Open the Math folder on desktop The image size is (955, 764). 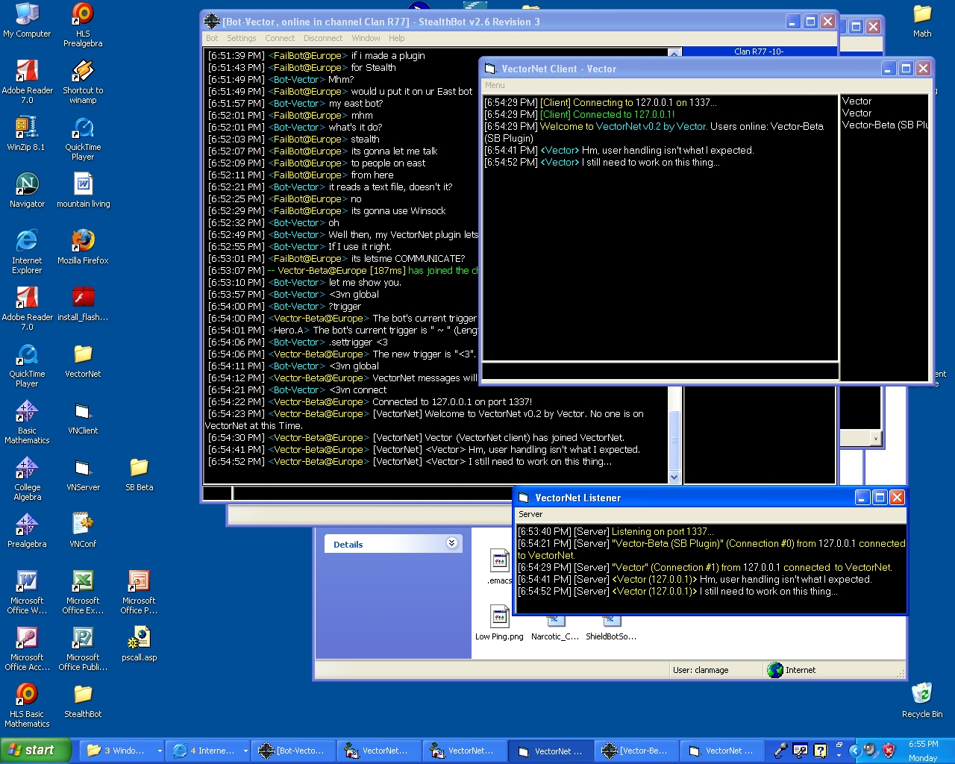(922, 20)
